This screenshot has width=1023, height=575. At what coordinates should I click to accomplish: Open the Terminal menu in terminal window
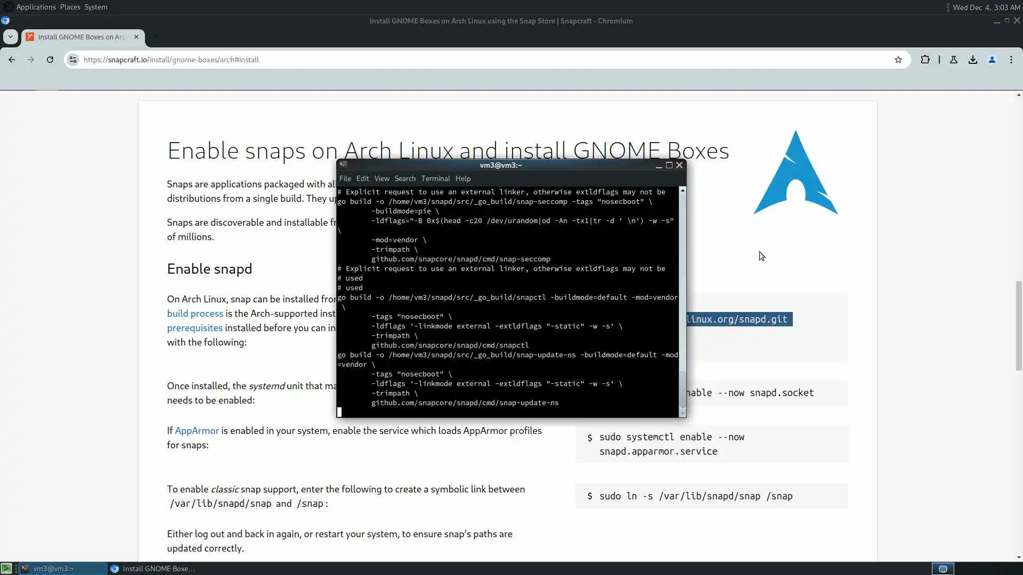[435, 178]
